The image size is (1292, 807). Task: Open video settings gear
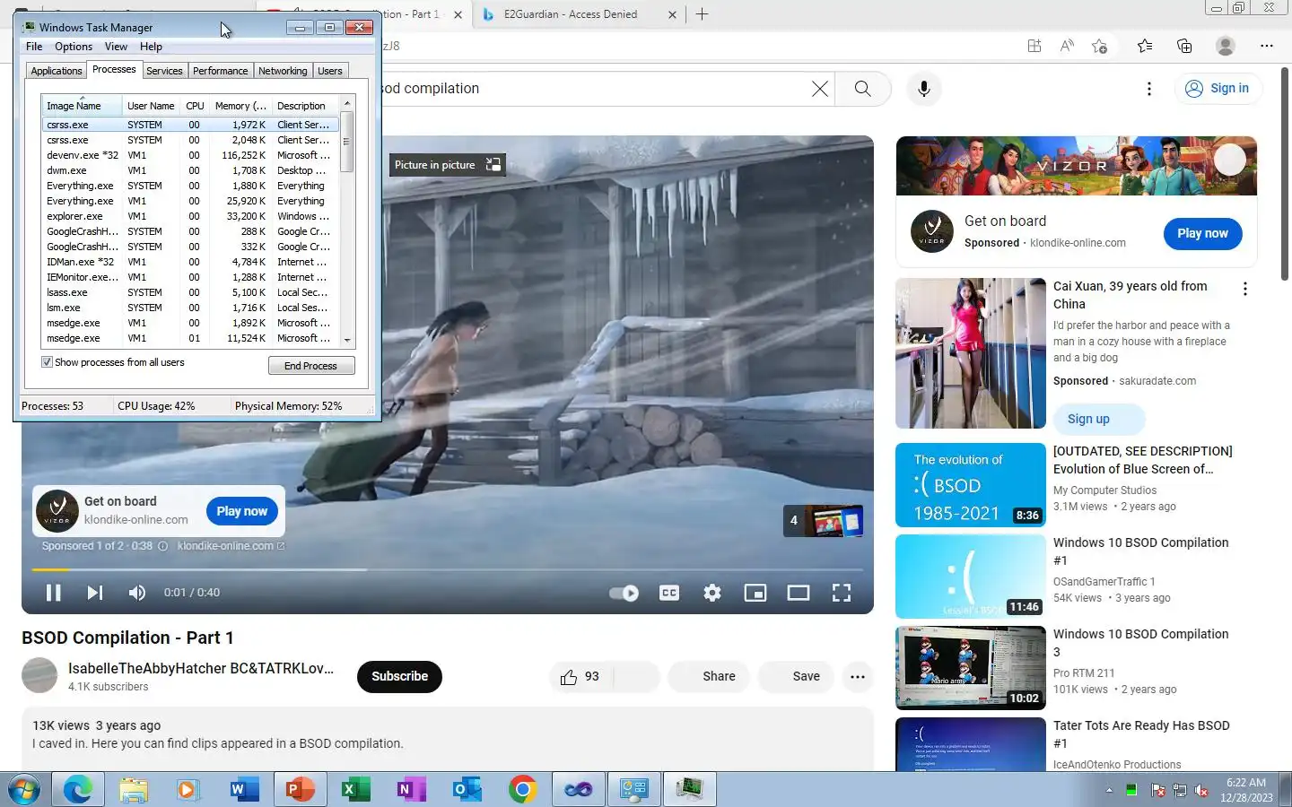point(712,593)
